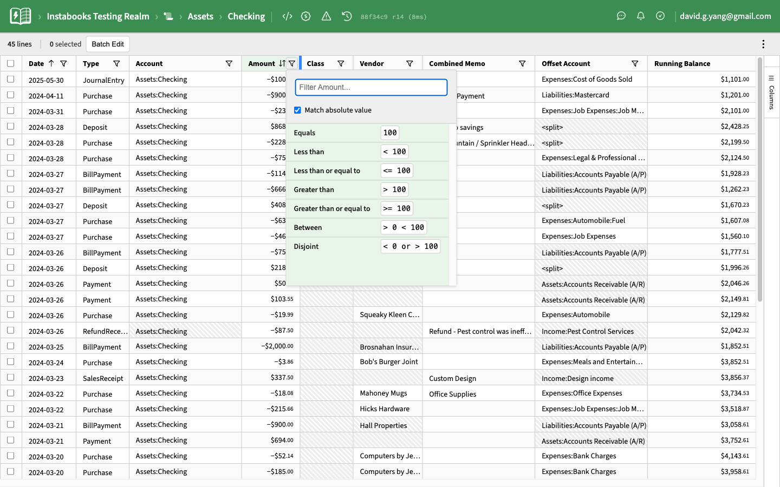Choose the Between filter option

click(x=367, y=227)
